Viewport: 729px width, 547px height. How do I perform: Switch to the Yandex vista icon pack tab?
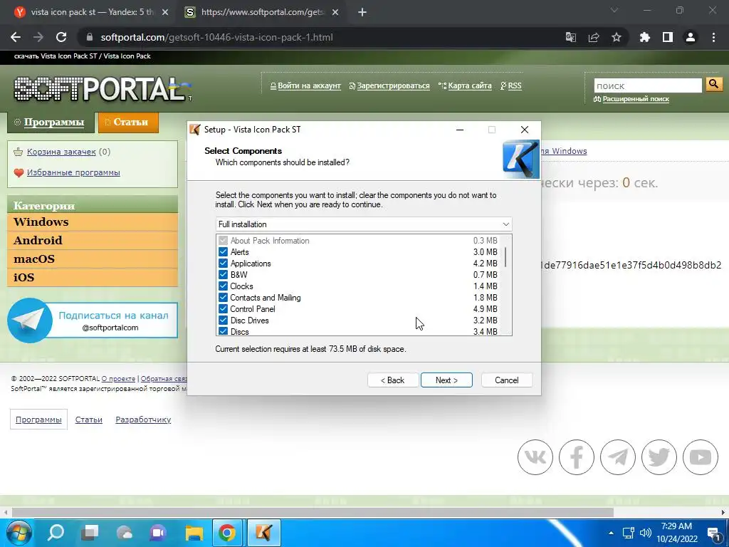(90, 13)
